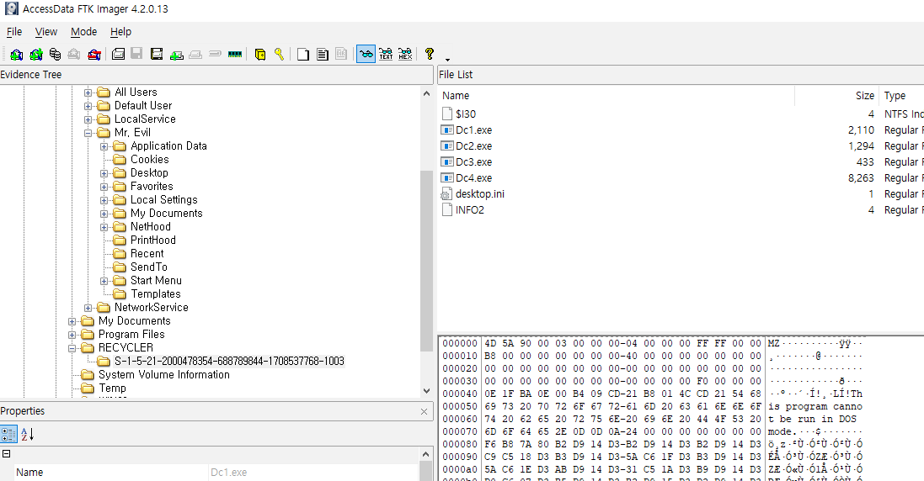Select Dc2.exe in file list
924x481 pixels.
pos(473,145)
